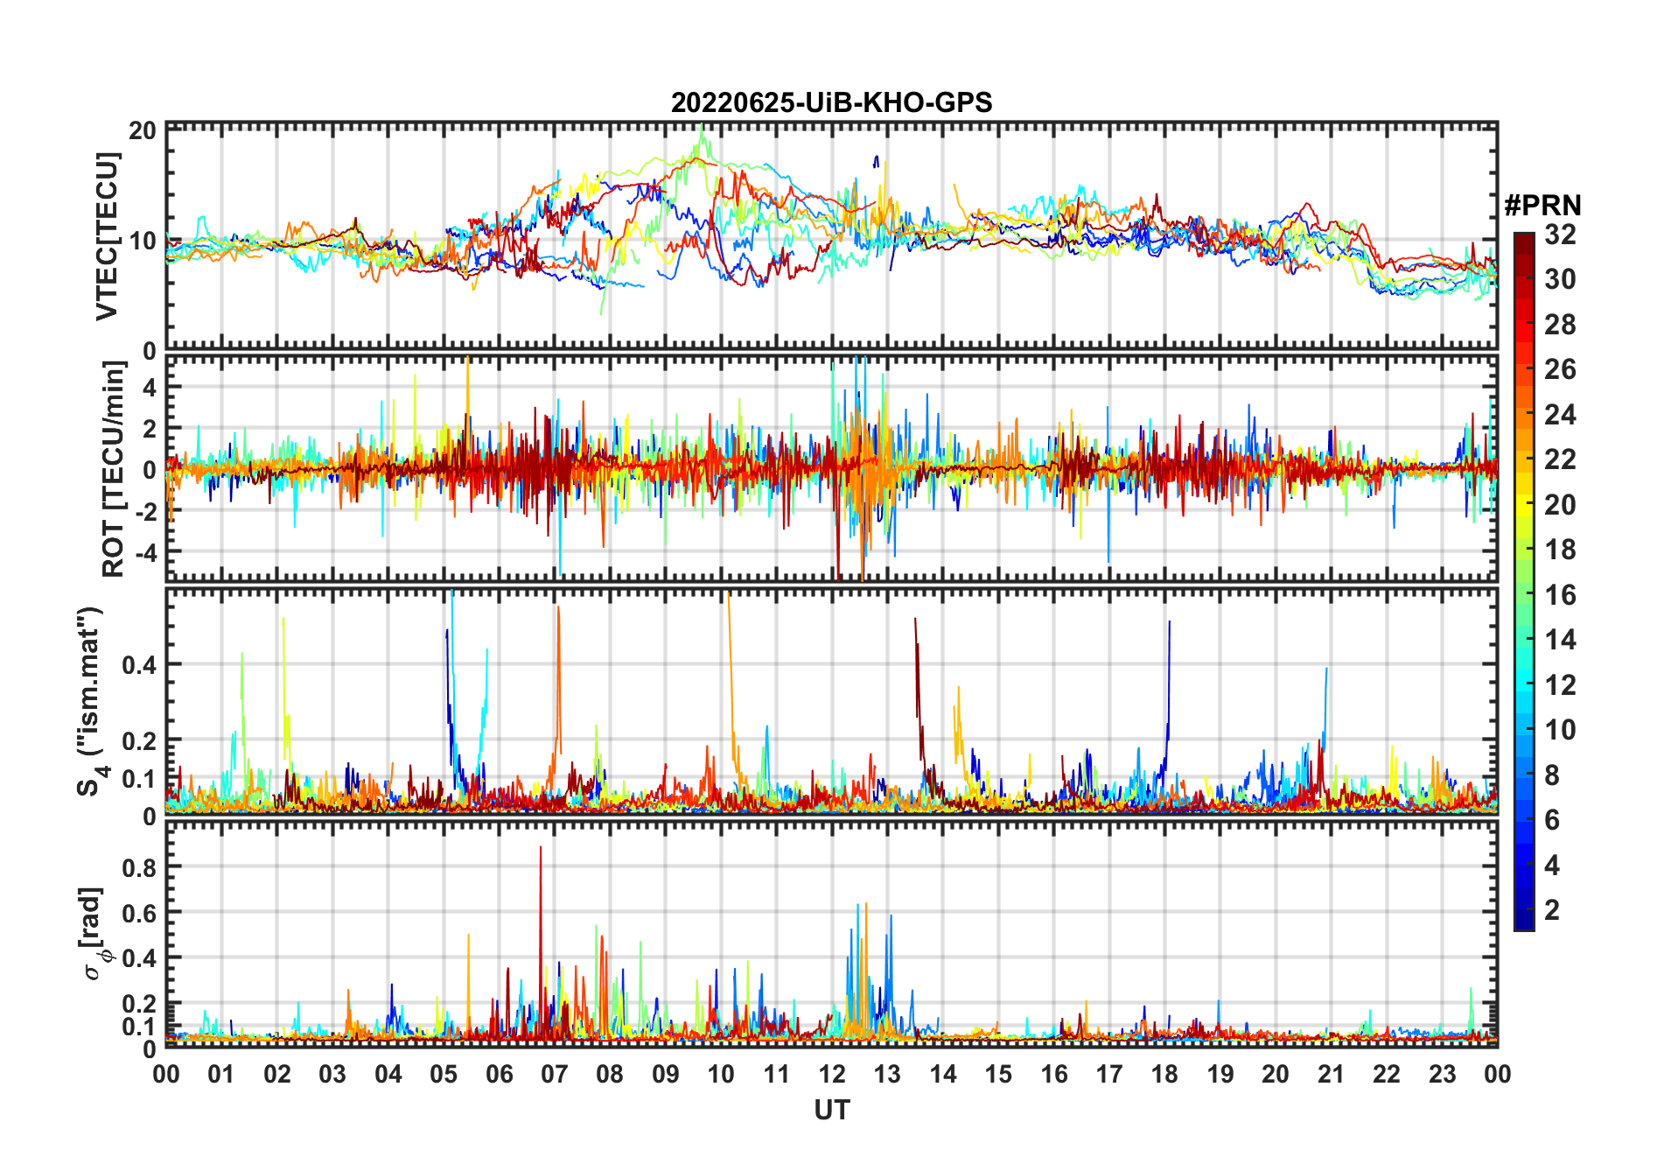Select the VTEC[TECU] y-axis label
This screenshot has width=1664, height=1164.
(108, 236)
